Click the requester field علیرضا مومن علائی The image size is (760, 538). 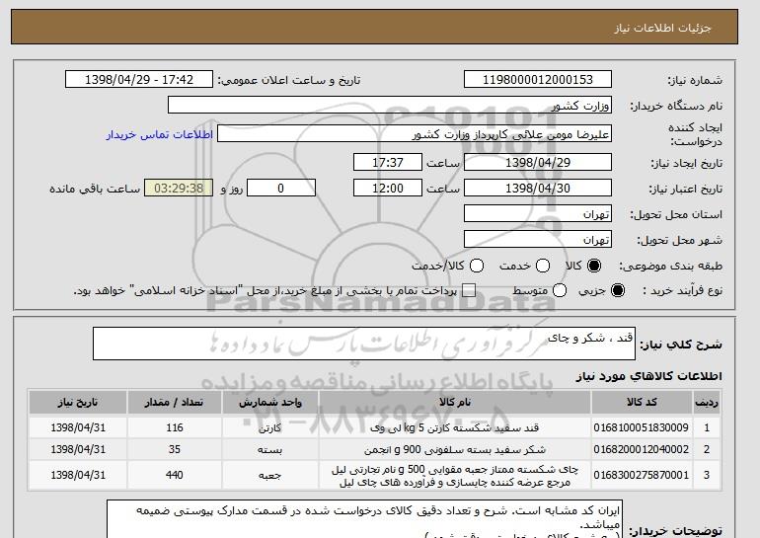tap(415, 134)
